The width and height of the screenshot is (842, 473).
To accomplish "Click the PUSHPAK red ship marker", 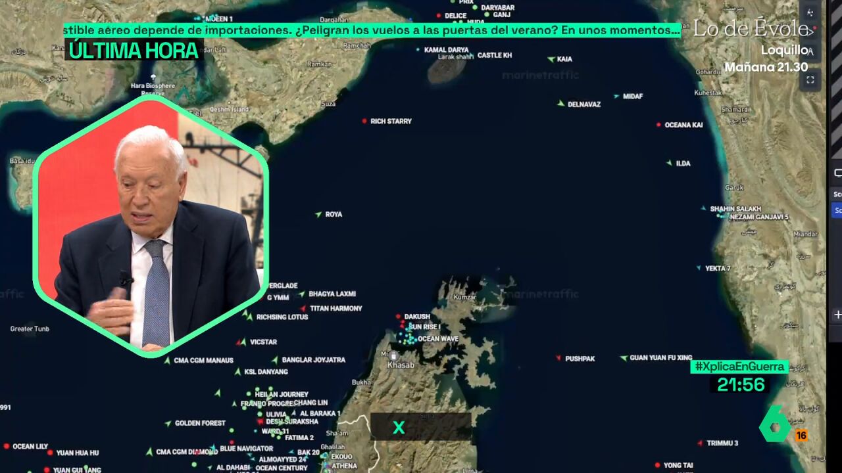I will (558, 358).
